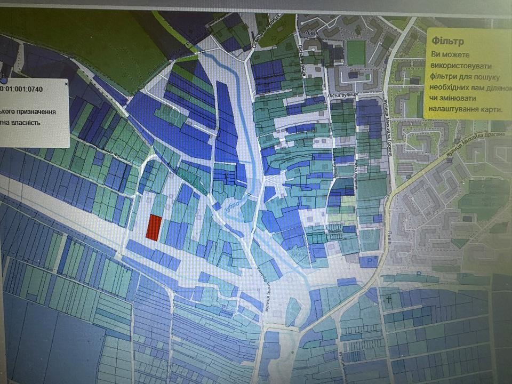Click the yellow Фільтр tooltip heading
Image resolution: width=512 pixels, height=384 pixels.
(x=448, y=41)
